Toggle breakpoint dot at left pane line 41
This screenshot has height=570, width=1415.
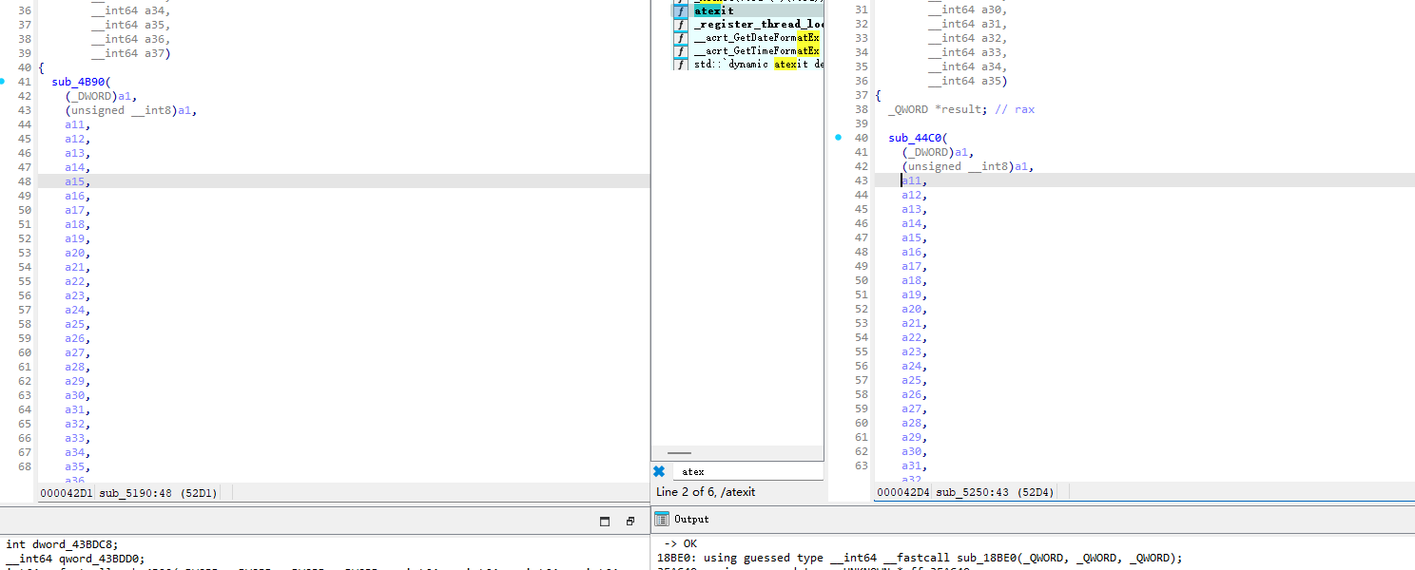click(x=3, y=82)
